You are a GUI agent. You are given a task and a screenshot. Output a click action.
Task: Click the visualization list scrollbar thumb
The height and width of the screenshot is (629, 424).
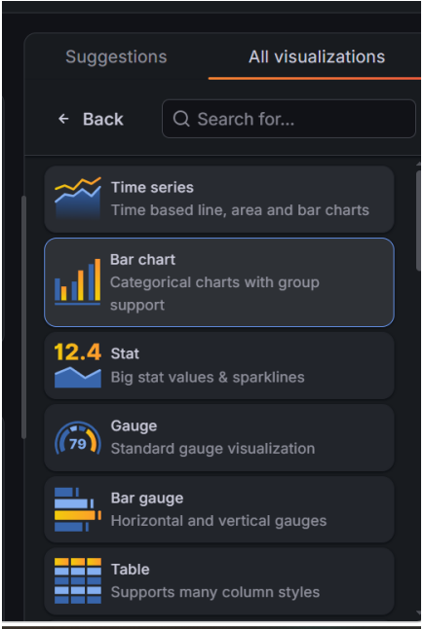point(418,221)
